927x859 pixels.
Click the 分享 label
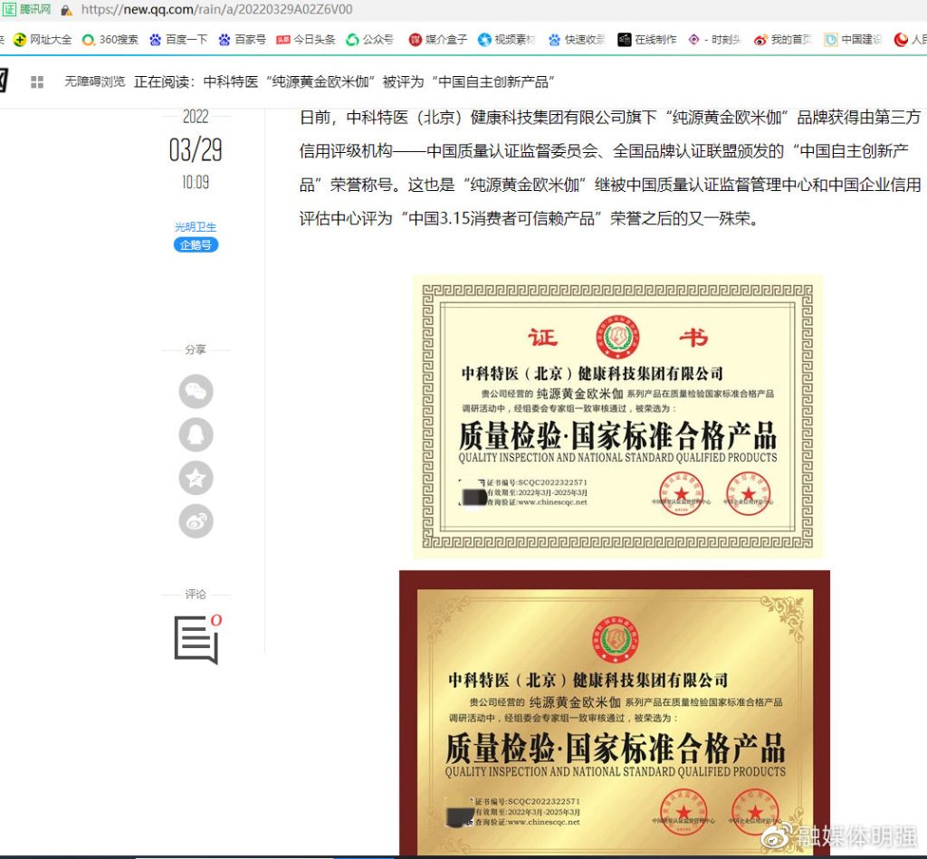click(x=196, y=349)
